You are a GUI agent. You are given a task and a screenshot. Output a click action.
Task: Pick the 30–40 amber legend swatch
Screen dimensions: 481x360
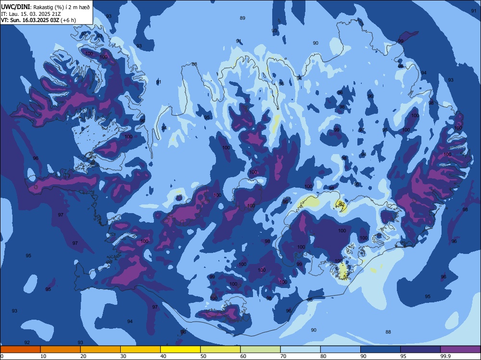[x=140, y=349]
